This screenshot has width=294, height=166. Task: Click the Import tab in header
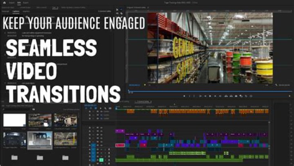[x=11, y=2]
